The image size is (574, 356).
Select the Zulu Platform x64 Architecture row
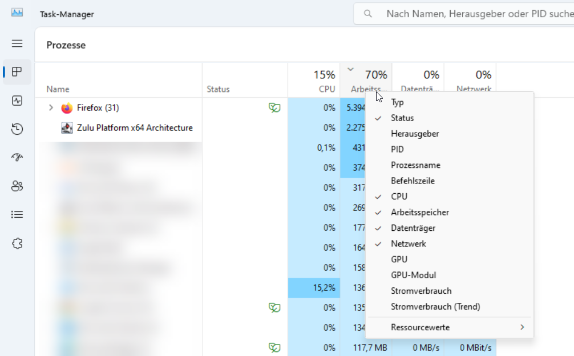134,128
